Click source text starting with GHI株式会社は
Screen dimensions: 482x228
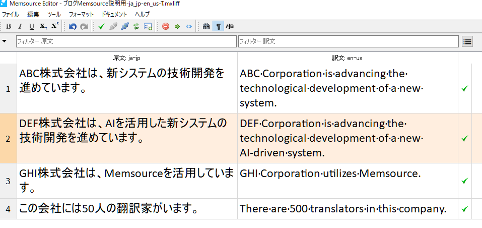click(x=126, y=181)
